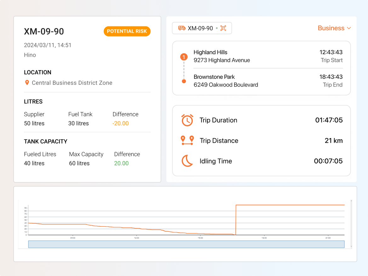Select the trip end dot marker
Image resolution: width=368 pixels, height=276 pixels.
point(184,81)
